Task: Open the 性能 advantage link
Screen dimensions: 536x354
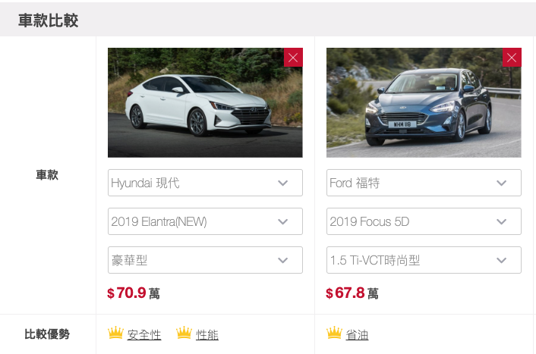Action: point(207,334)
